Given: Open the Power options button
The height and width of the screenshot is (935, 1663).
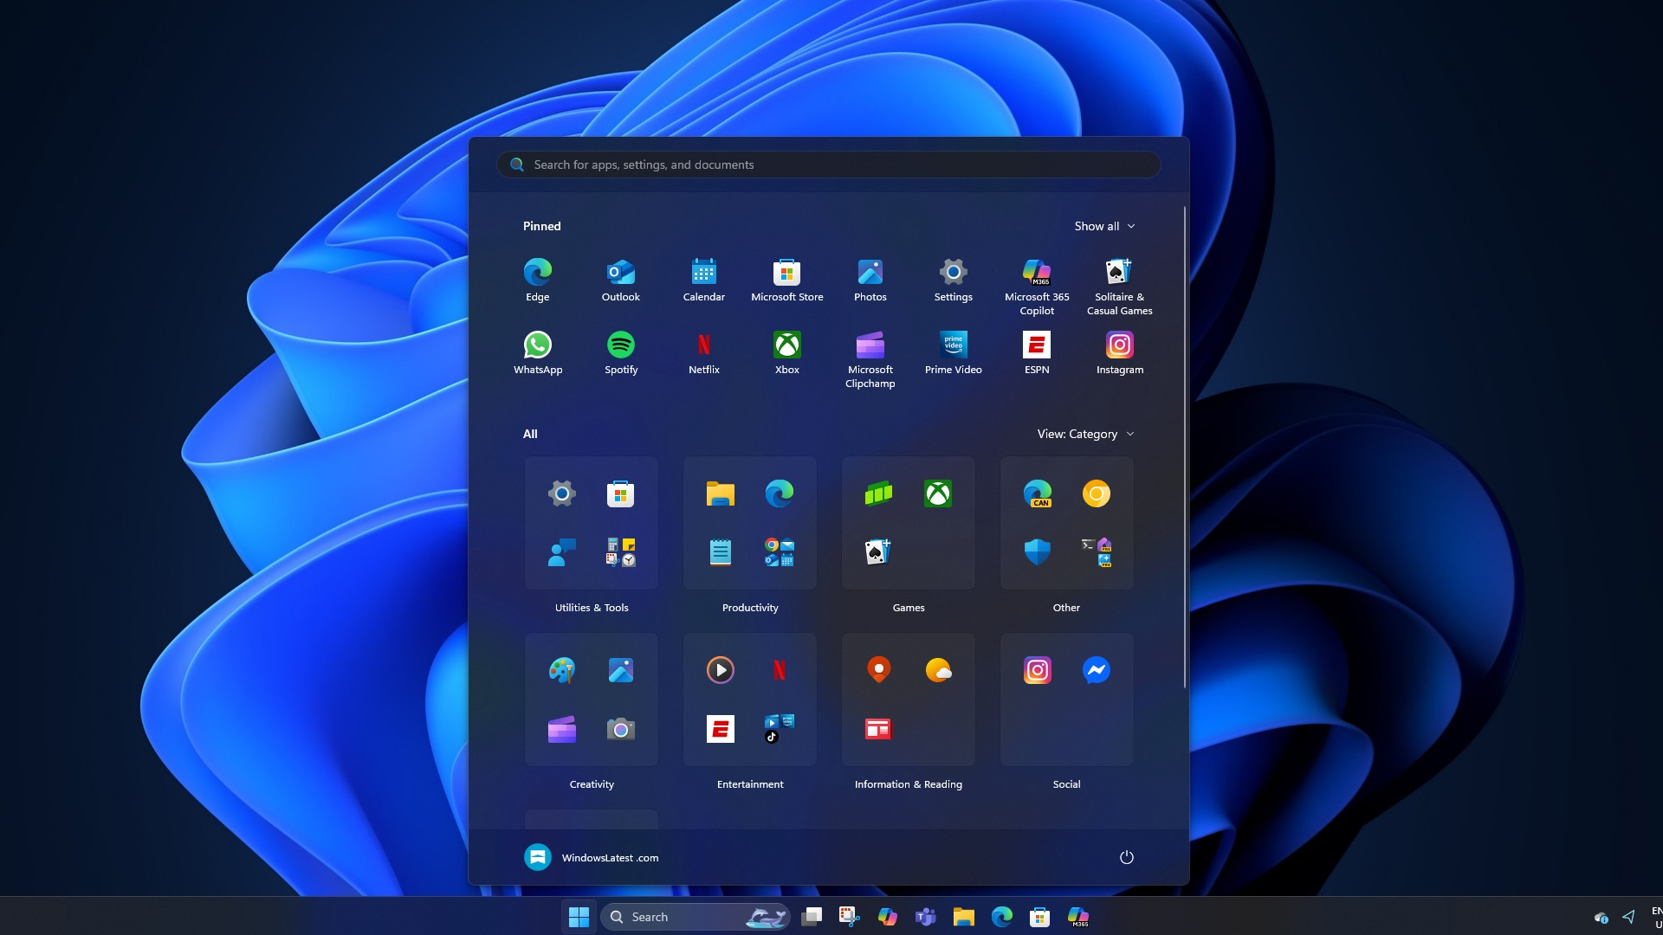Looking at the screenshot, I should point(1126,857).
